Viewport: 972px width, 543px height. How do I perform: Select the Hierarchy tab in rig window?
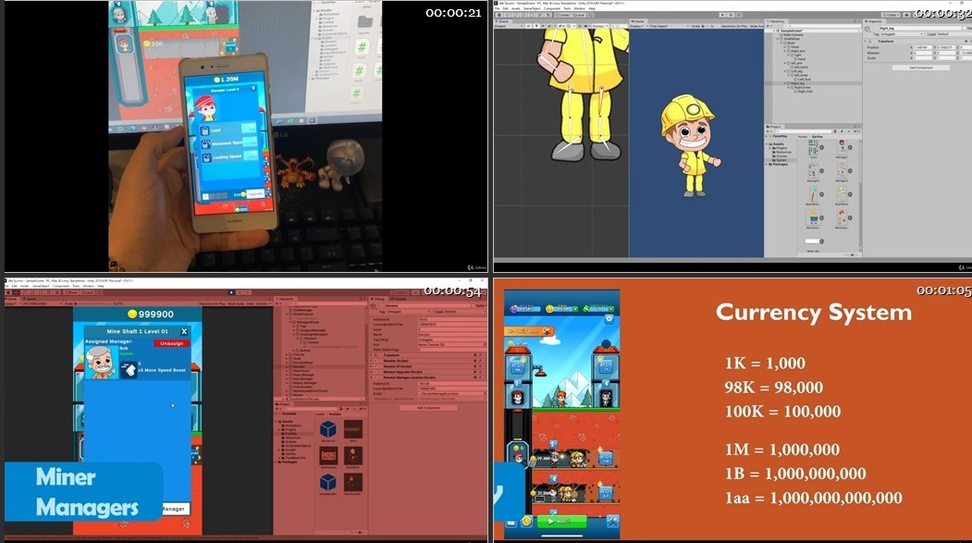tap(778, 21)
